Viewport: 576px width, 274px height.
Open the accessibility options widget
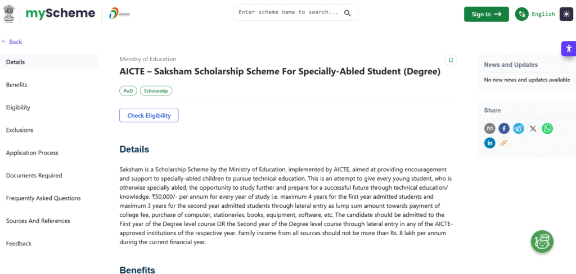coord(568,49)
